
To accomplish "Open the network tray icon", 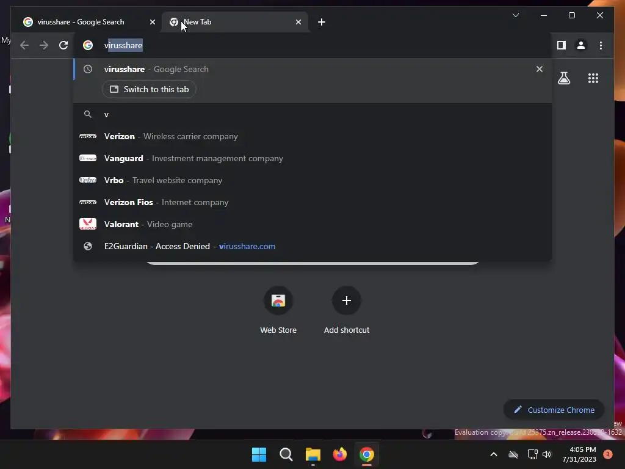I will click(532, 454).
